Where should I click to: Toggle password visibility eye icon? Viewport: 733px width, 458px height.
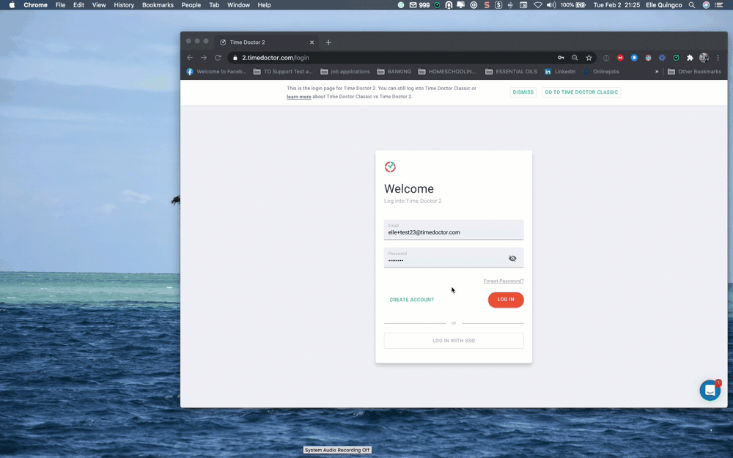pyautogui.click(x=512, y=258)
